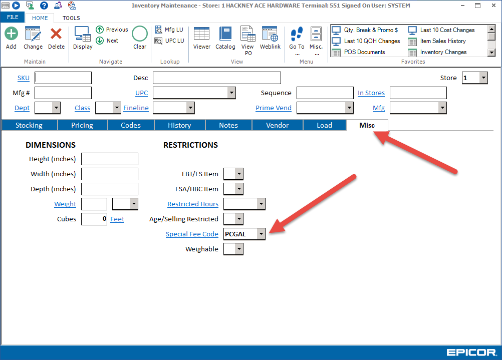
Task: Click the keyboard icon in title bar
Action: (x=6, y=6)
